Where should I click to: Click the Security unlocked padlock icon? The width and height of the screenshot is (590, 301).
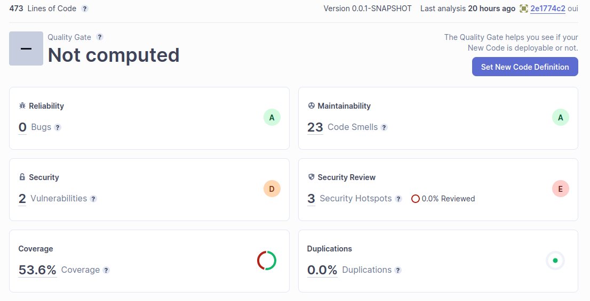(22, 177)
